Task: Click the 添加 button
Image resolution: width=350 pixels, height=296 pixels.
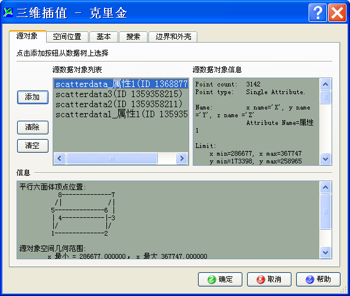Action: [x=33, y=97]
